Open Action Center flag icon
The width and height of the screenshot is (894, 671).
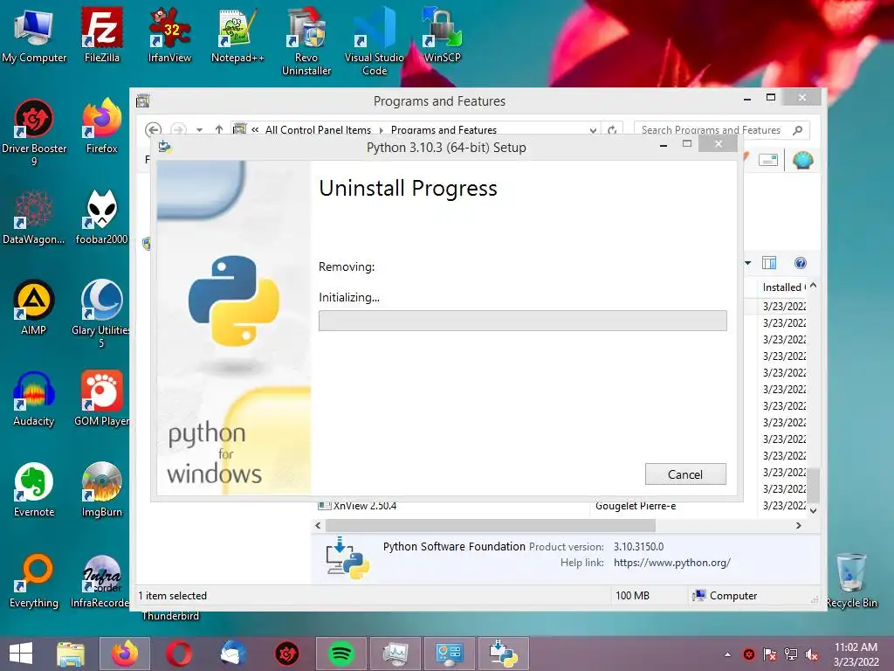tap(770, 654)
